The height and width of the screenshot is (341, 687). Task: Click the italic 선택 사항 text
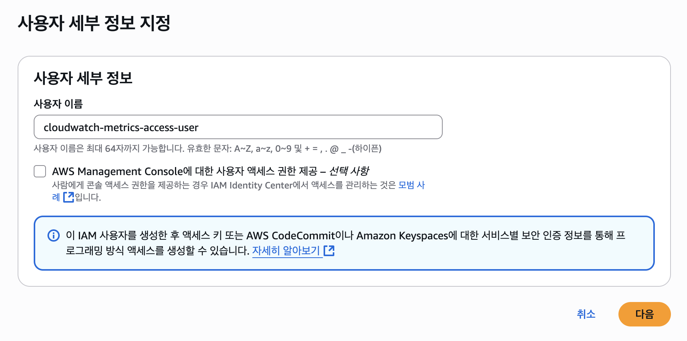click(x=349, y=171)
